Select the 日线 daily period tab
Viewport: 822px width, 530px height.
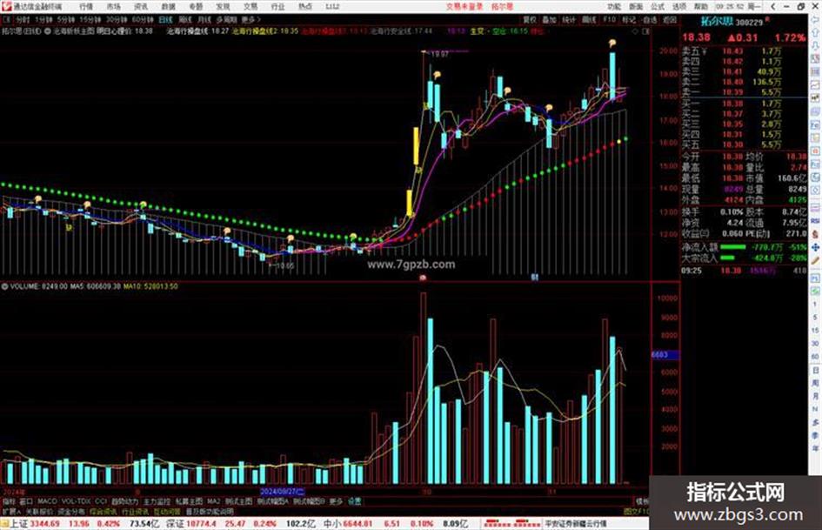tap(165, 20)
